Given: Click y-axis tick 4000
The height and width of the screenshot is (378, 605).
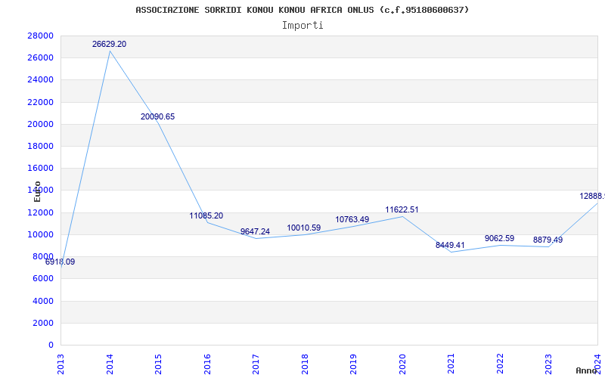Looking at the screenshot, I should [x=42, y=301].
